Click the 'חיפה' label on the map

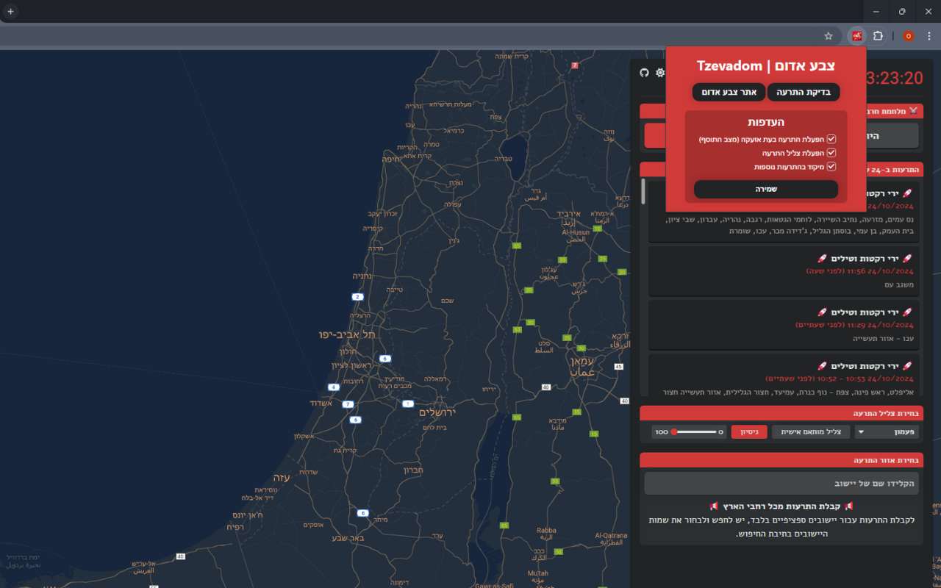pos(390,158)
